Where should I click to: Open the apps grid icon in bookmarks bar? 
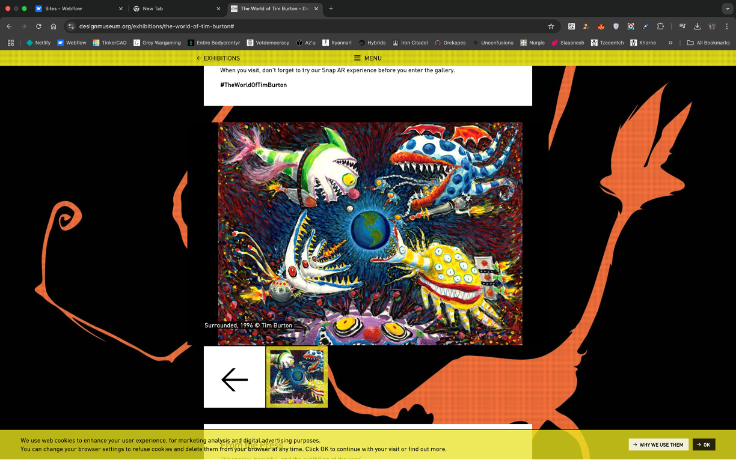coord(11,43)
